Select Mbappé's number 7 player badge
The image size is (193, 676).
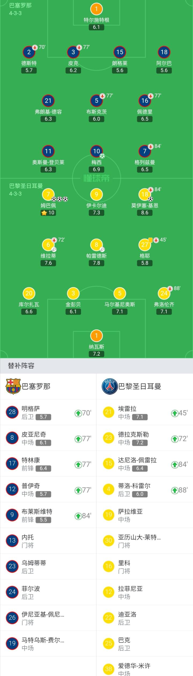(x=48, y=194)
